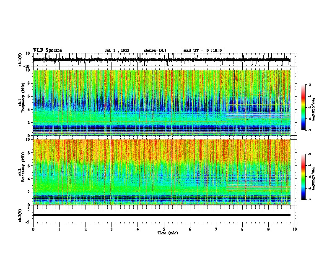Screen dimensions: 332x257
Task: Click the "VLF Spectra" plot title
Action: pyautogui.click(x=47, y=50)
